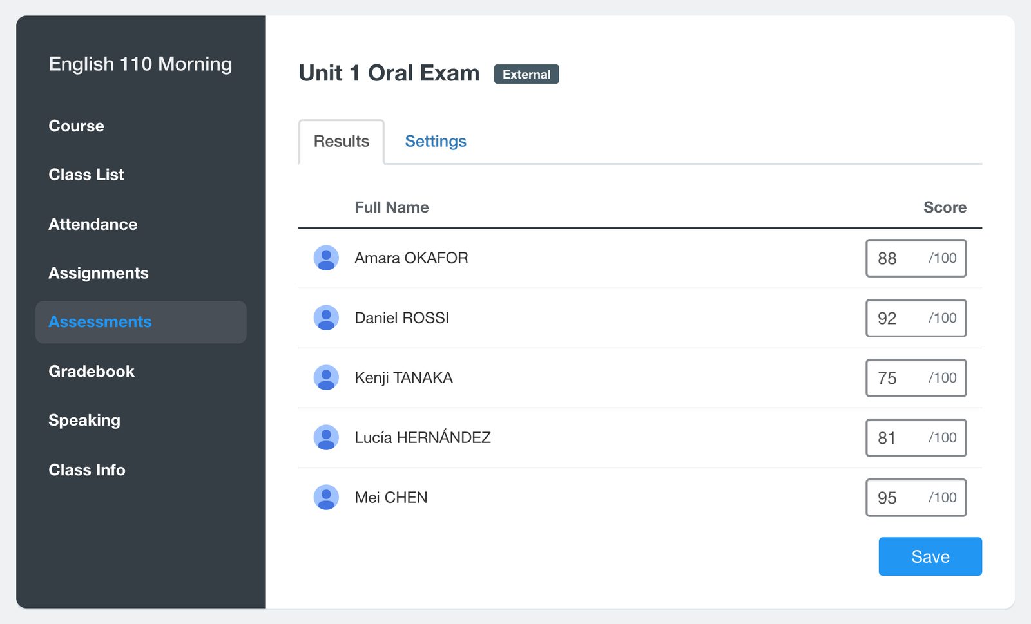Viewport: 1031px width, 624px height.
Task: Click Mei CHEN's avatar icon
Action: click(326, 497)
